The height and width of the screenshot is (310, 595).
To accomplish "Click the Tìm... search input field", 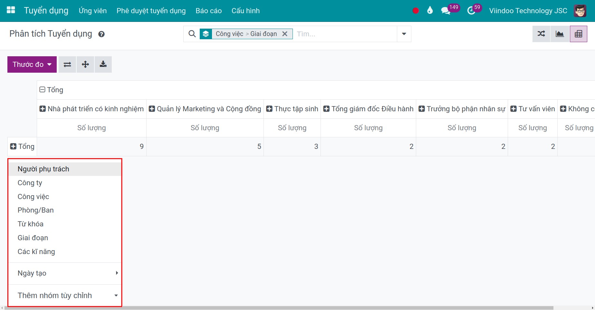I will (345, 34).
